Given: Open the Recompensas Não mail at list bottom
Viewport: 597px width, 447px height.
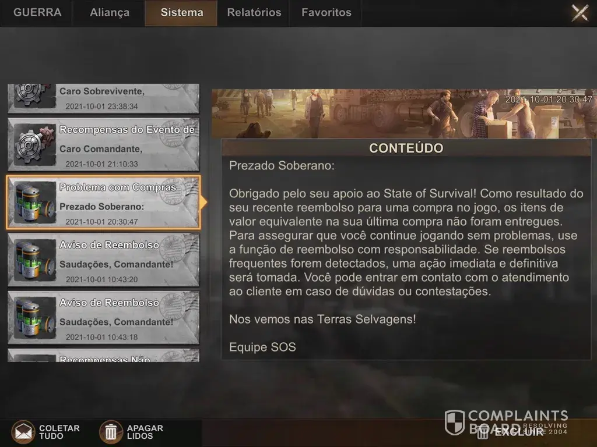Looking at the screenshot, I should [x=104, y=356].
